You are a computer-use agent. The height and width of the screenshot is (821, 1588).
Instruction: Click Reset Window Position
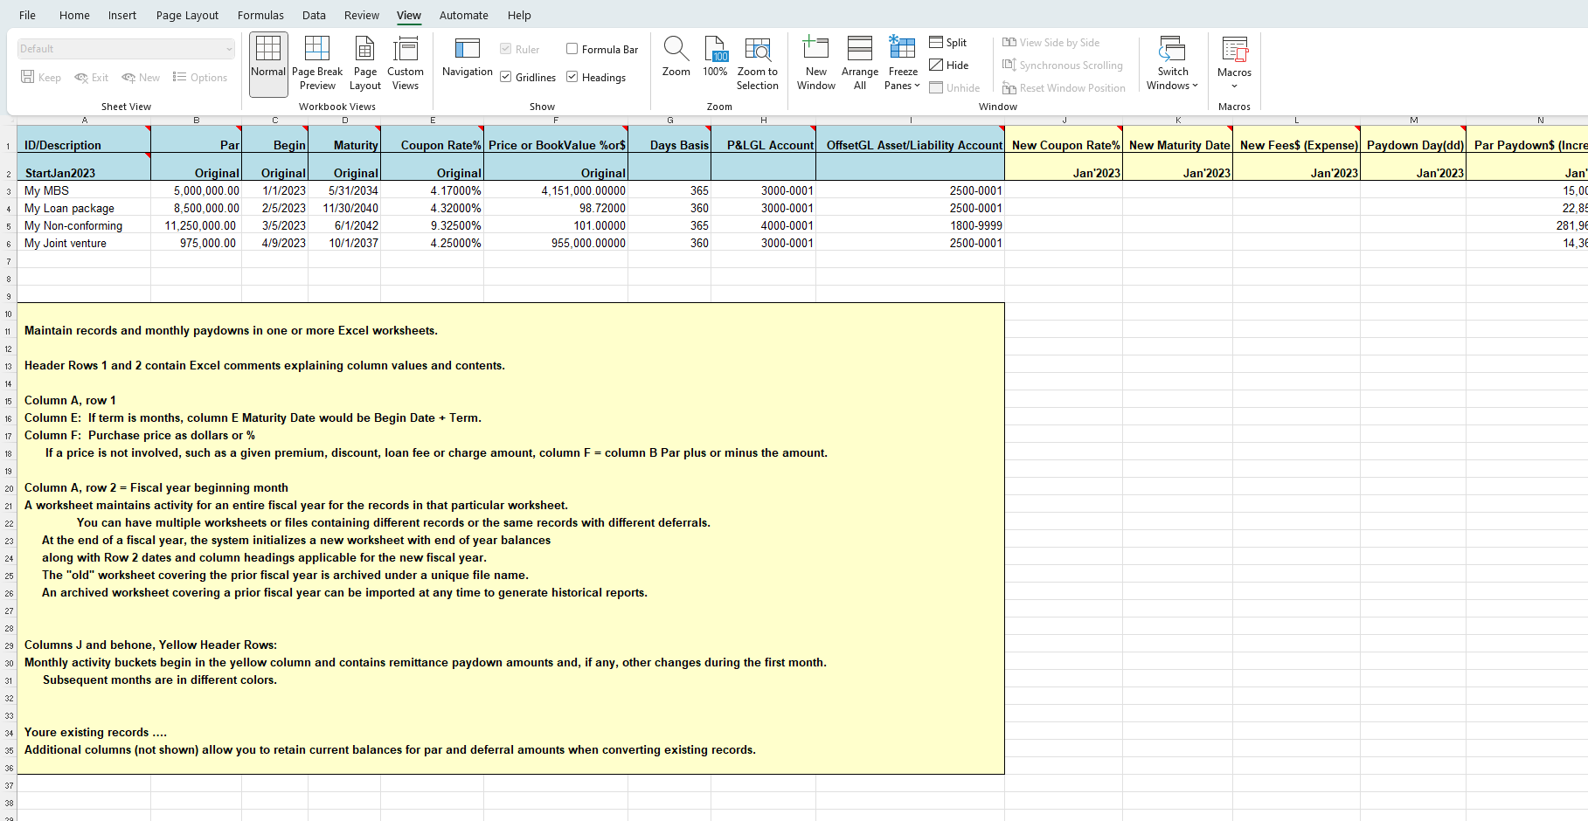(x=1064, y=88)
